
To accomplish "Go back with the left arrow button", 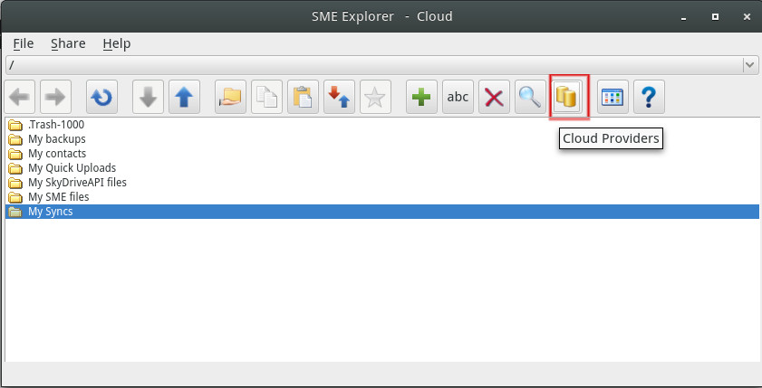I will [19, 98].
